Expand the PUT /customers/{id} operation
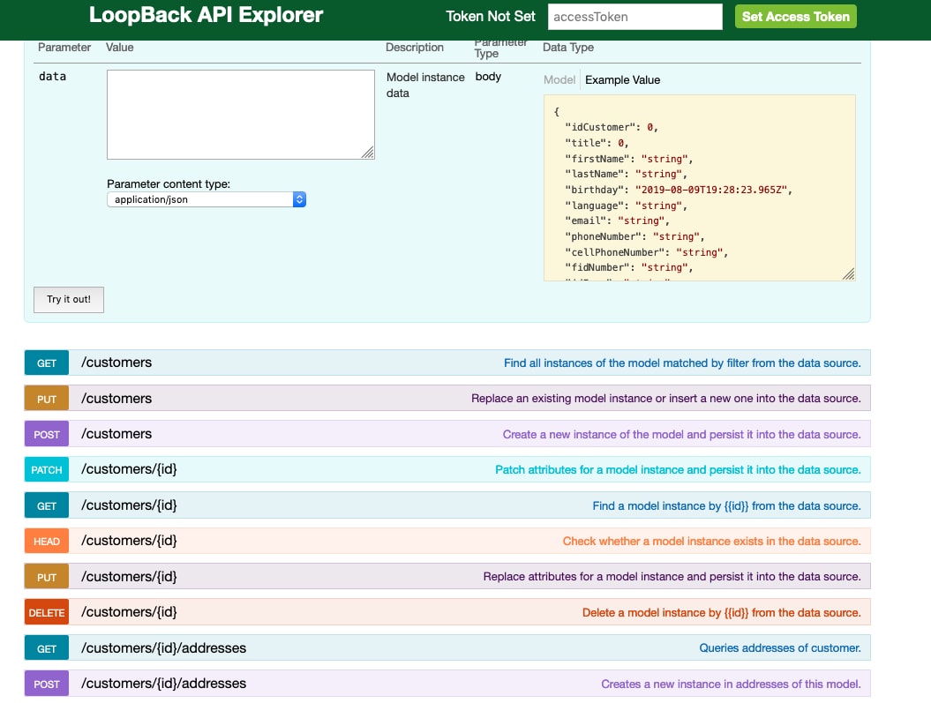The height and width of the screenshot is (703, 931). [447, 577]
